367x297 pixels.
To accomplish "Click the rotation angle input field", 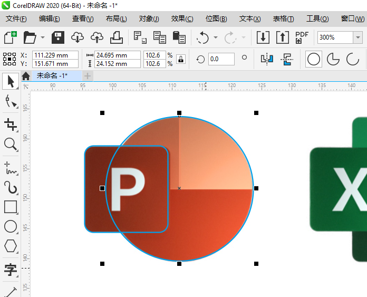I will (x=221, y=59).
